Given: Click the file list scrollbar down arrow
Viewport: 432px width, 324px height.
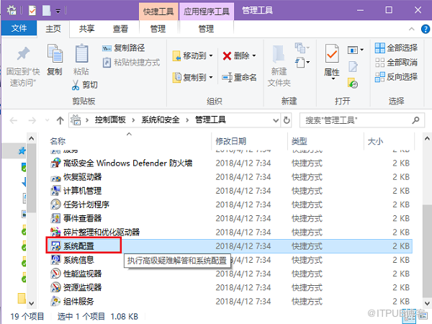Looking at the screenshot, I should pyautogui.click(x=427, y=303).
